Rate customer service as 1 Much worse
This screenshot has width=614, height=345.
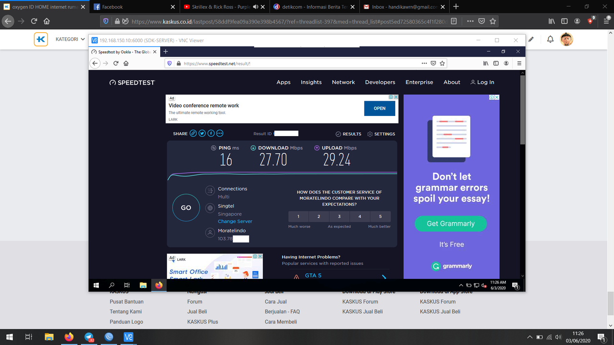point(298,216)
